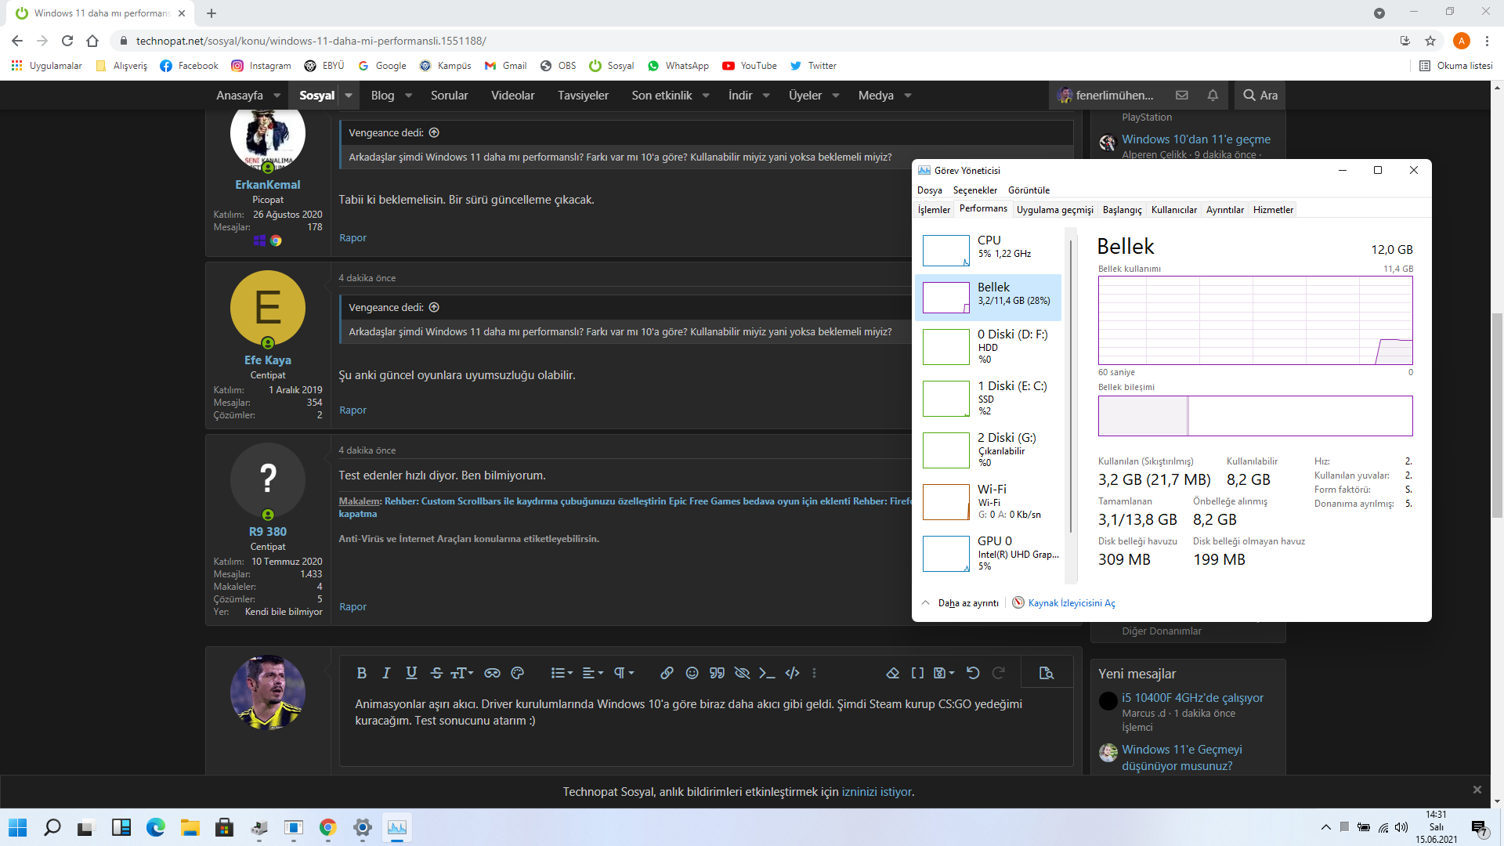Open the Seçenekler menu in Task Manager
Viewport: 1504px width, 846px height.
(974, 190)
